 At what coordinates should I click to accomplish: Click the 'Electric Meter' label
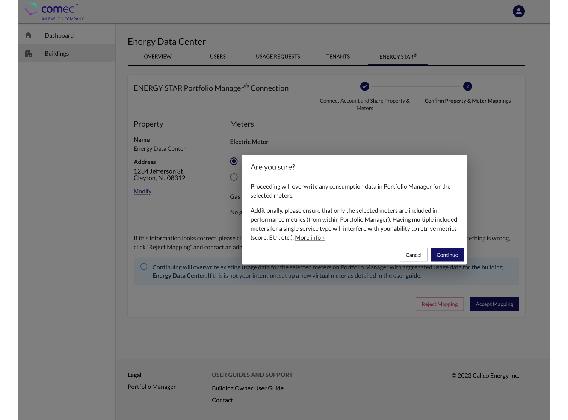click(x=249, y=142)
